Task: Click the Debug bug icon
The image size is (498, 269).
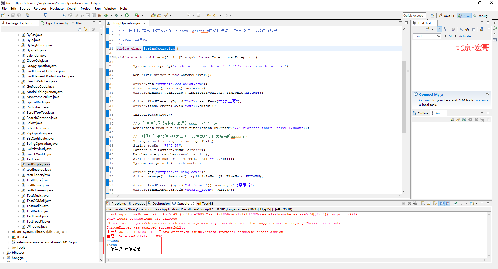Action: point(116,15)
